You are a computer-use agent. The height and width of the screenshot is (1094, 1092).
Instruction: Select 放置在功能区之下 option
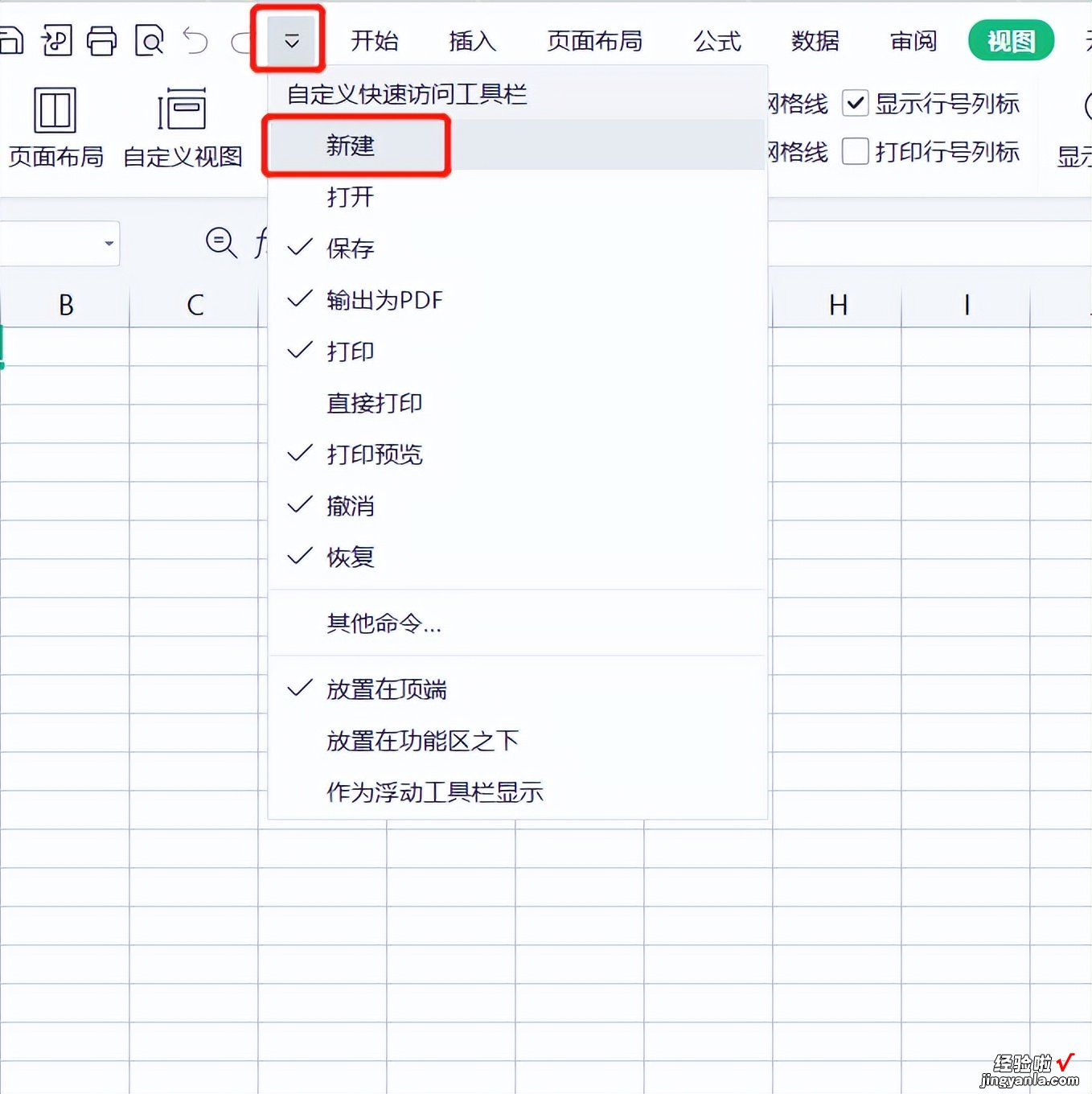(x=517, y=741)
